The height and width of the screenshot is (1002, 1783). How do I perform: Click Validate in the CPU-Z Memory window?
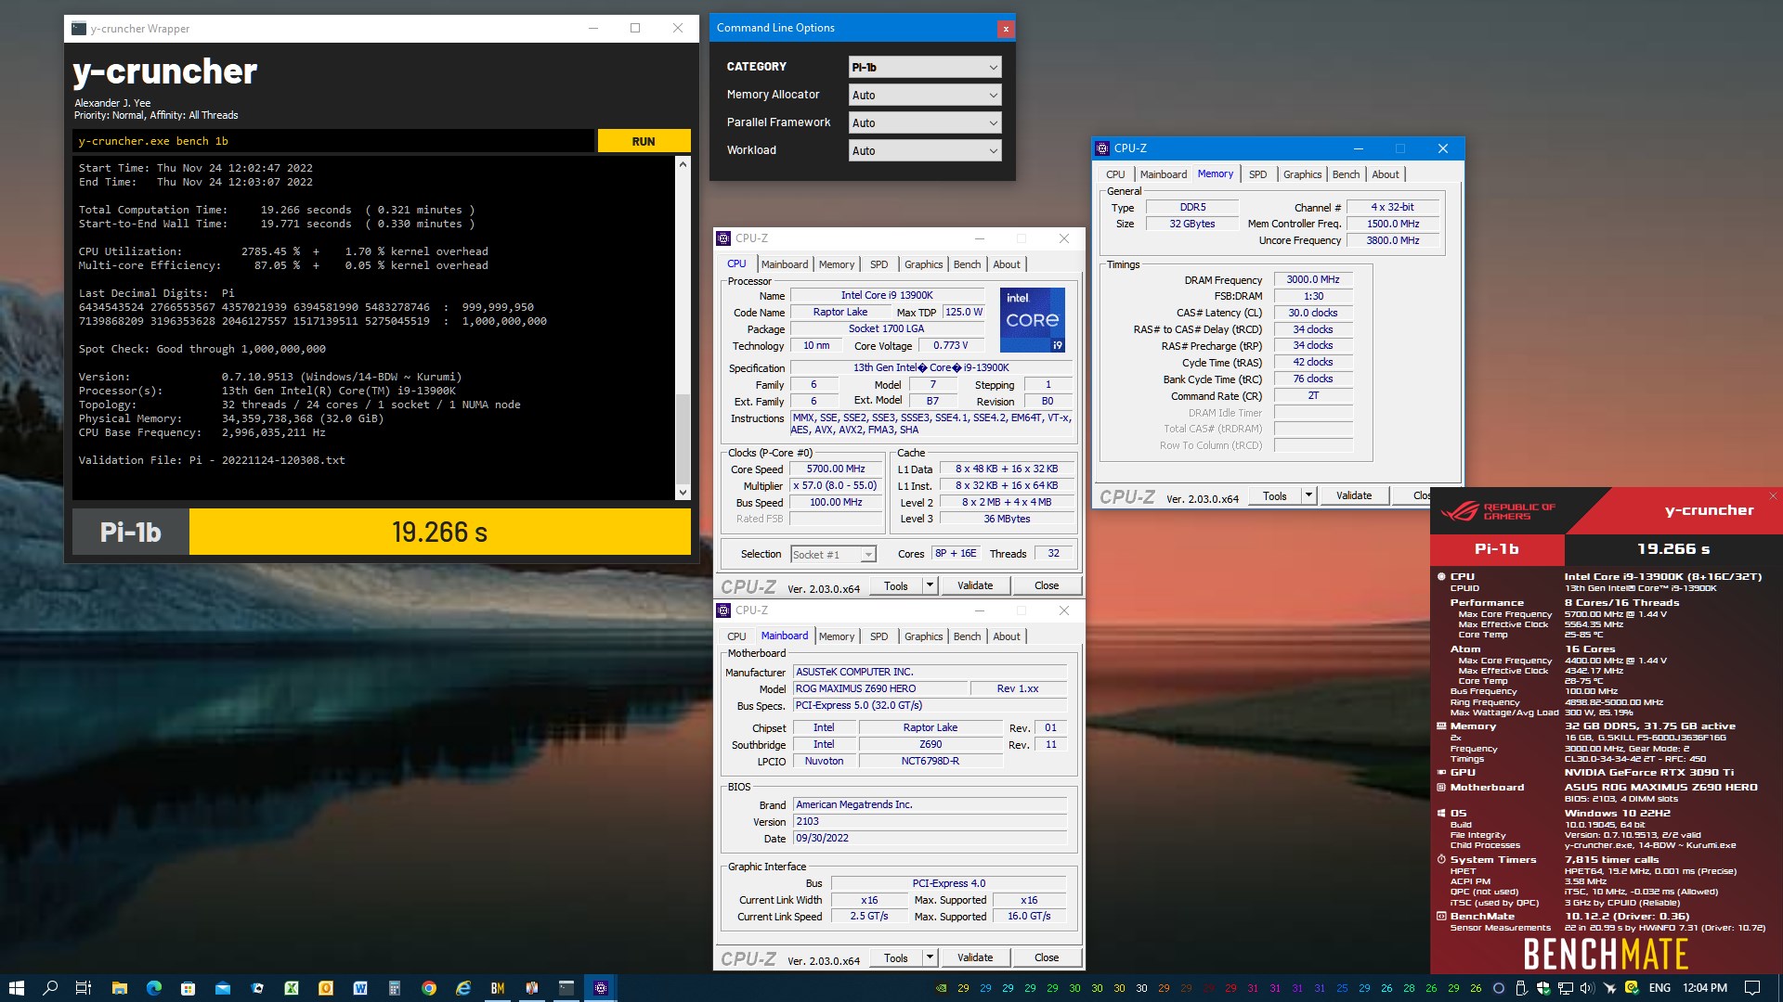coord(1353,495)
